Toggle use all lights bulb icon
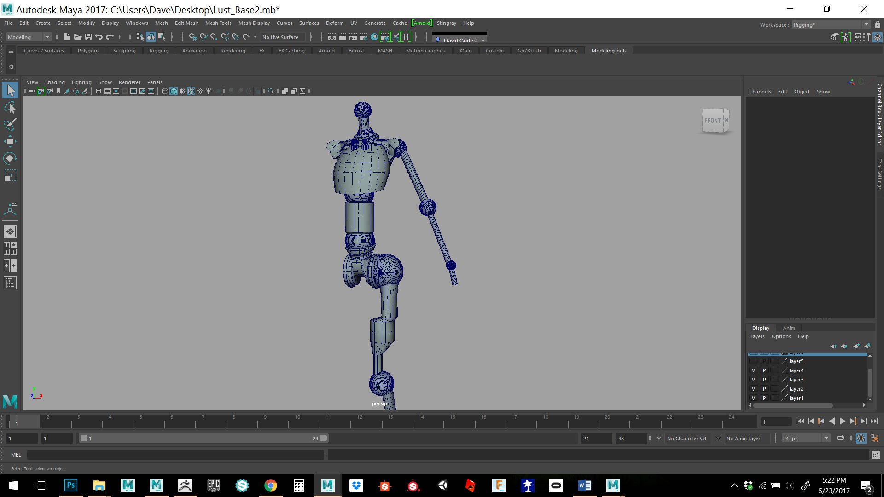The image size is (884, 497). 209,91
